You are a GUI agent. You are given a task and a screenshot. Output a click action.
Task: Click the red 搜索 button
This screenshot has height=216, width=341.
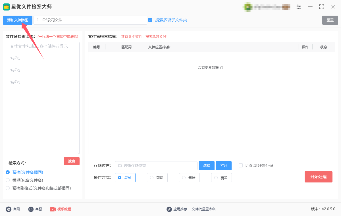point(72,161)
